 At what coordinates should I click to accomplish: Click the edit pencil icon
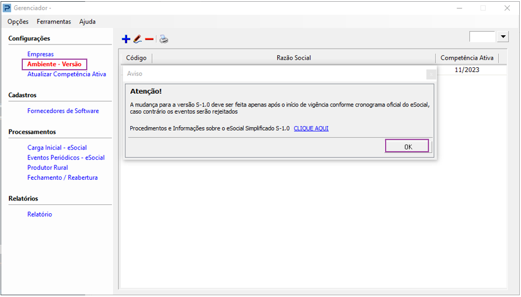pos(138,39)
